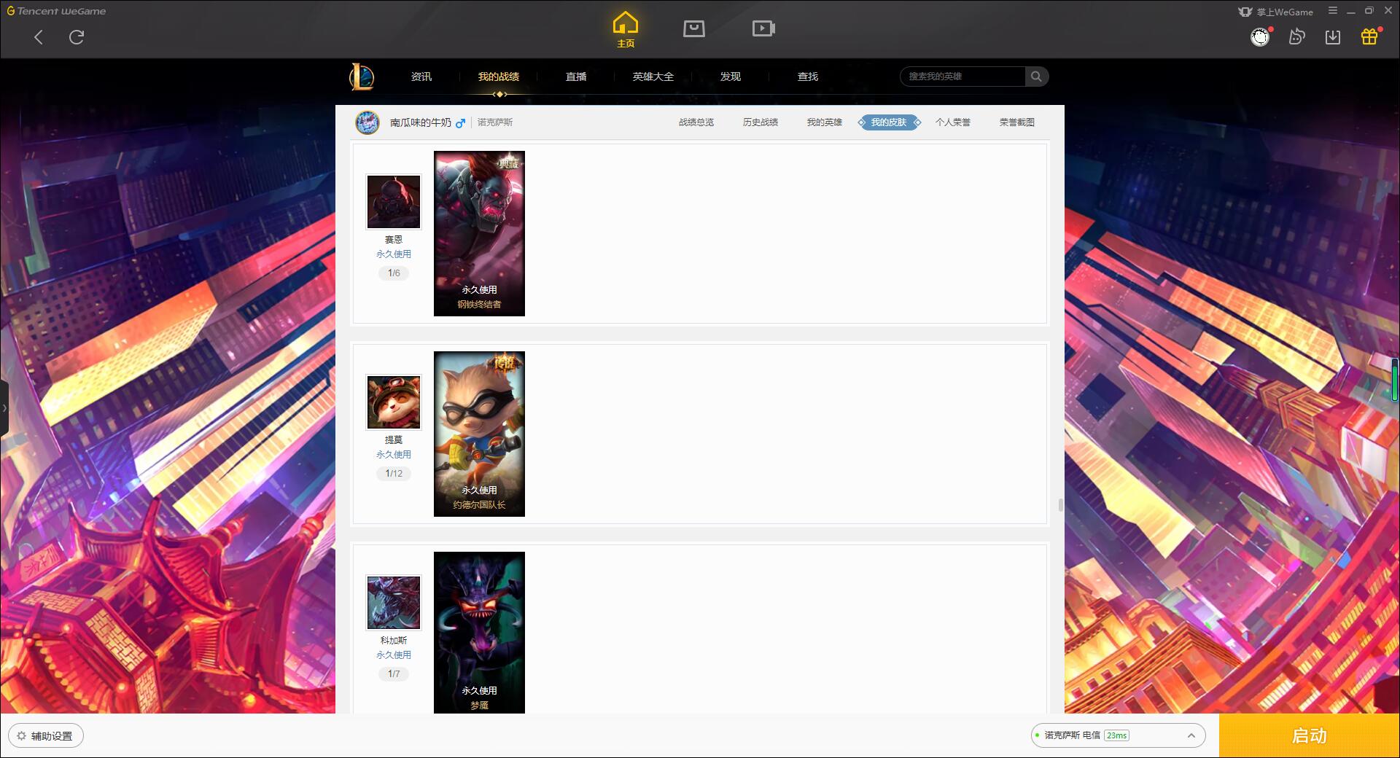Screen dimensions: 1400x758
Task: Click the 1/12 skin count badge
Action: 394,474
